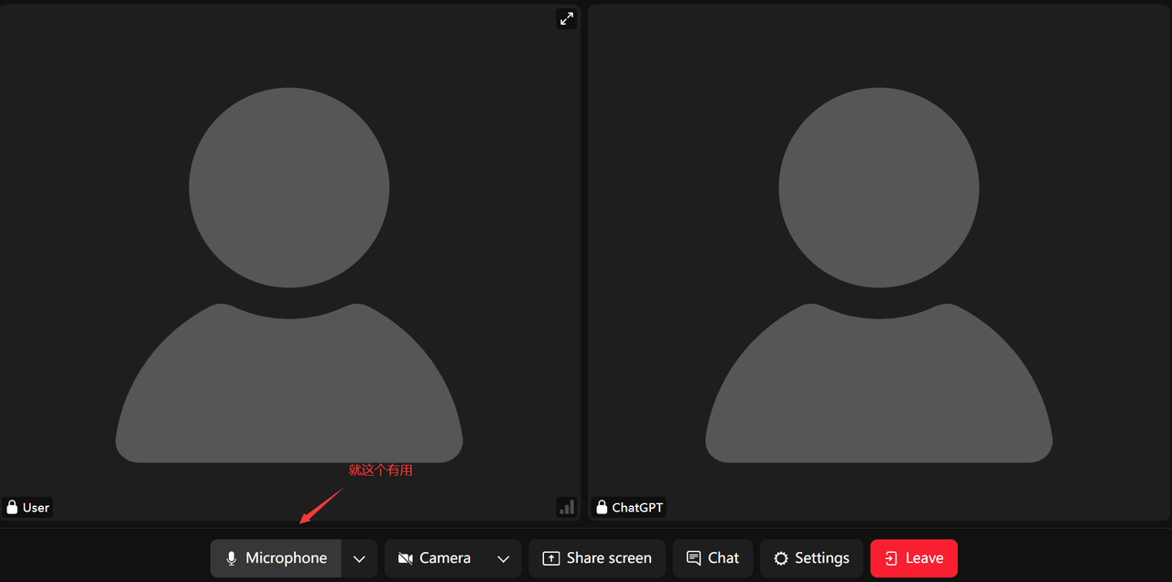Click the settings gear icon
The width and height of the screenshot is (1172, 582).
tap(780, 558)
